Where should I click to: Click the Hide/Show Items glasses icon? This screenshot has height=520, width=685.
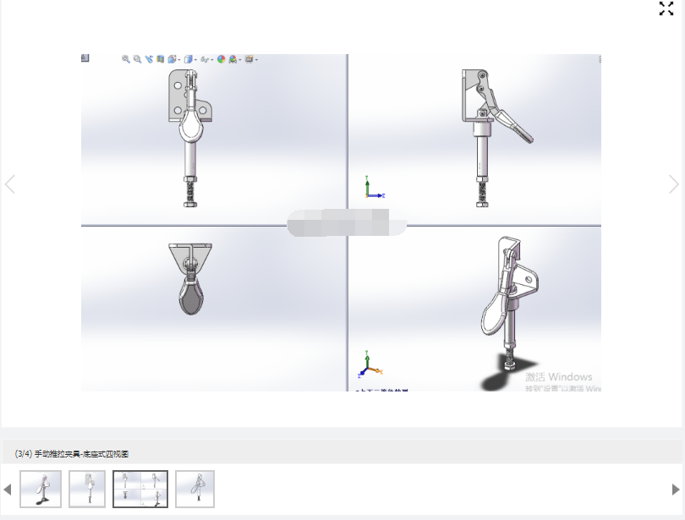coord(205,59)
